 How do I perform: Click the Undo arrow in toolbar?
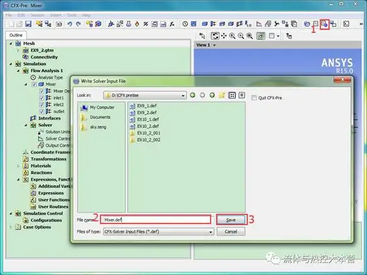click(70, 24)
